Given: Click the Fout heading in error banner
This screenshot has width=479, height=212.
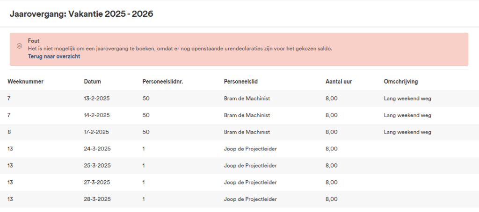Looking at the screenshot, I should [x=34, y=41].
